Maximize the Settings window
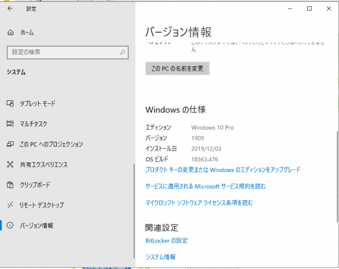 point(309,8)
